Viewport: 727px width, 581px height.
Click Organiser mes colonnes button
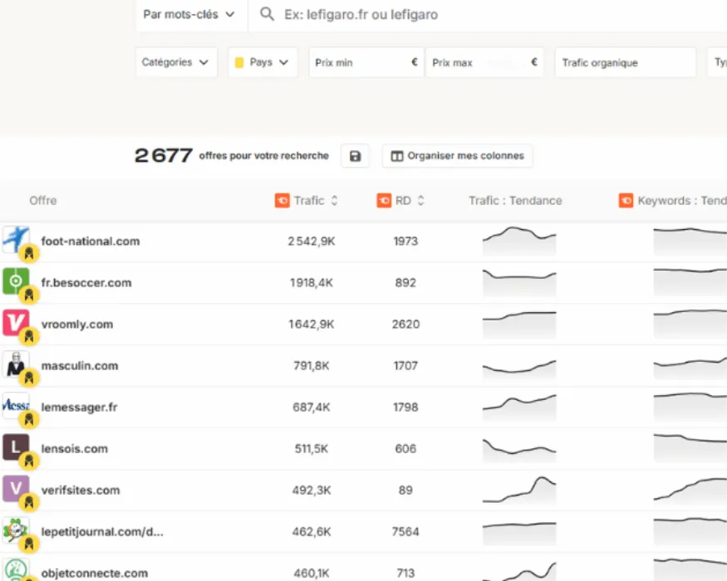click(x=457, y=156)
